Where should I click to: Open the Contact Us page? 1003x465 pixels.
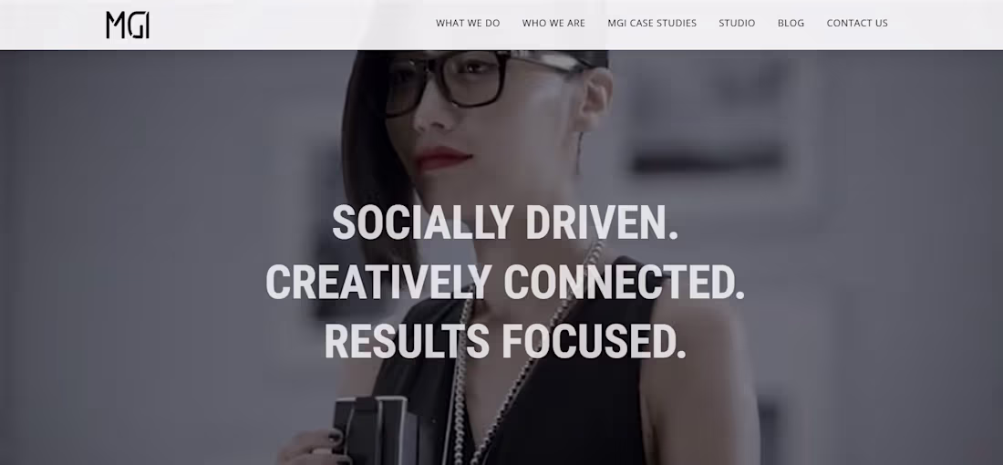point(857,23)
